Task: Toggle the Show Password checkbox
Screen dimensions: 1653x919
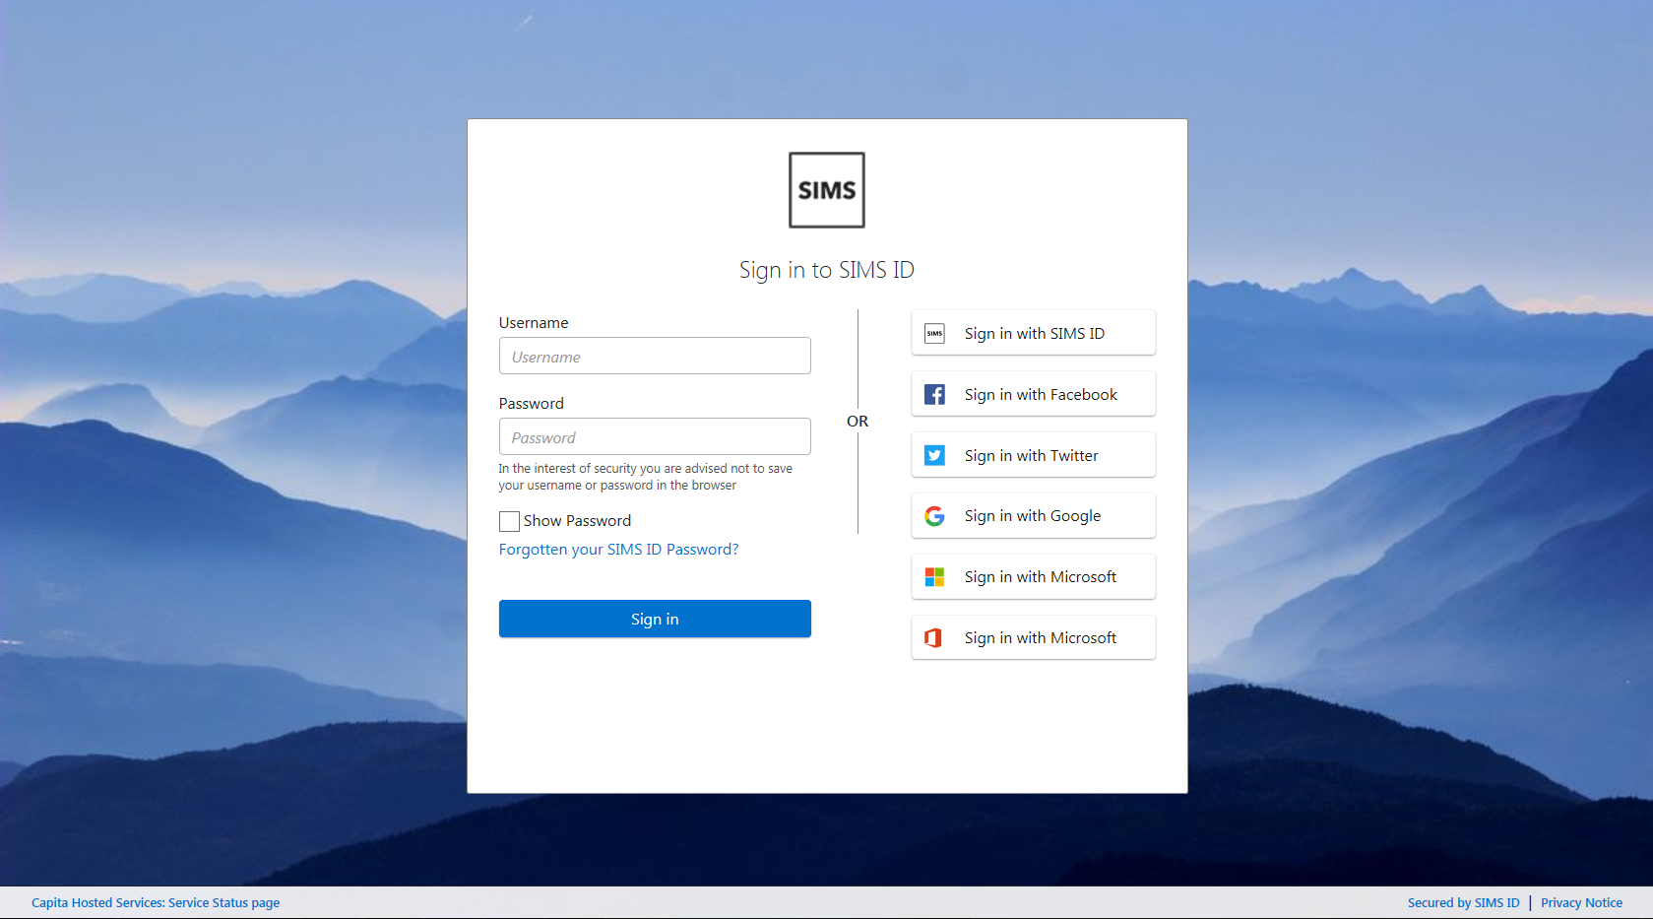Action: pyautogui.click(x=509, y=521)
